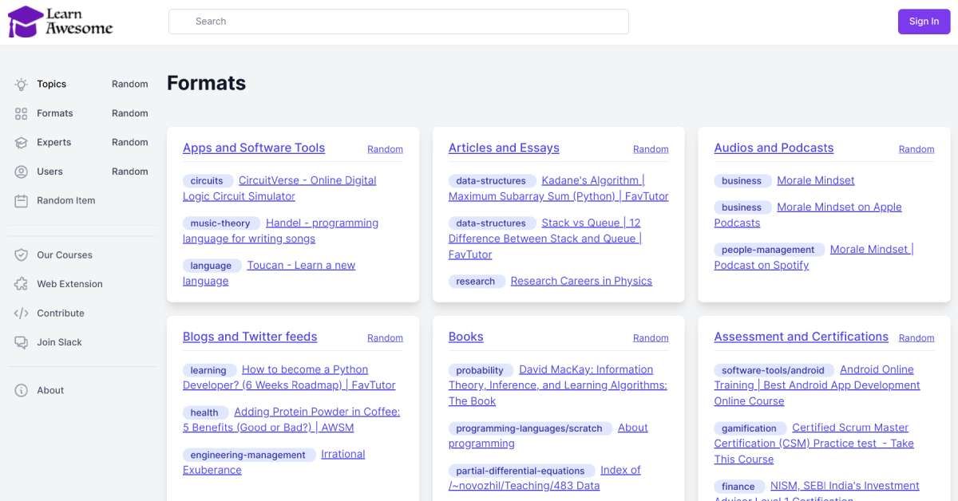Click the Learn Awesome graduation cap logo

[26, 22]
